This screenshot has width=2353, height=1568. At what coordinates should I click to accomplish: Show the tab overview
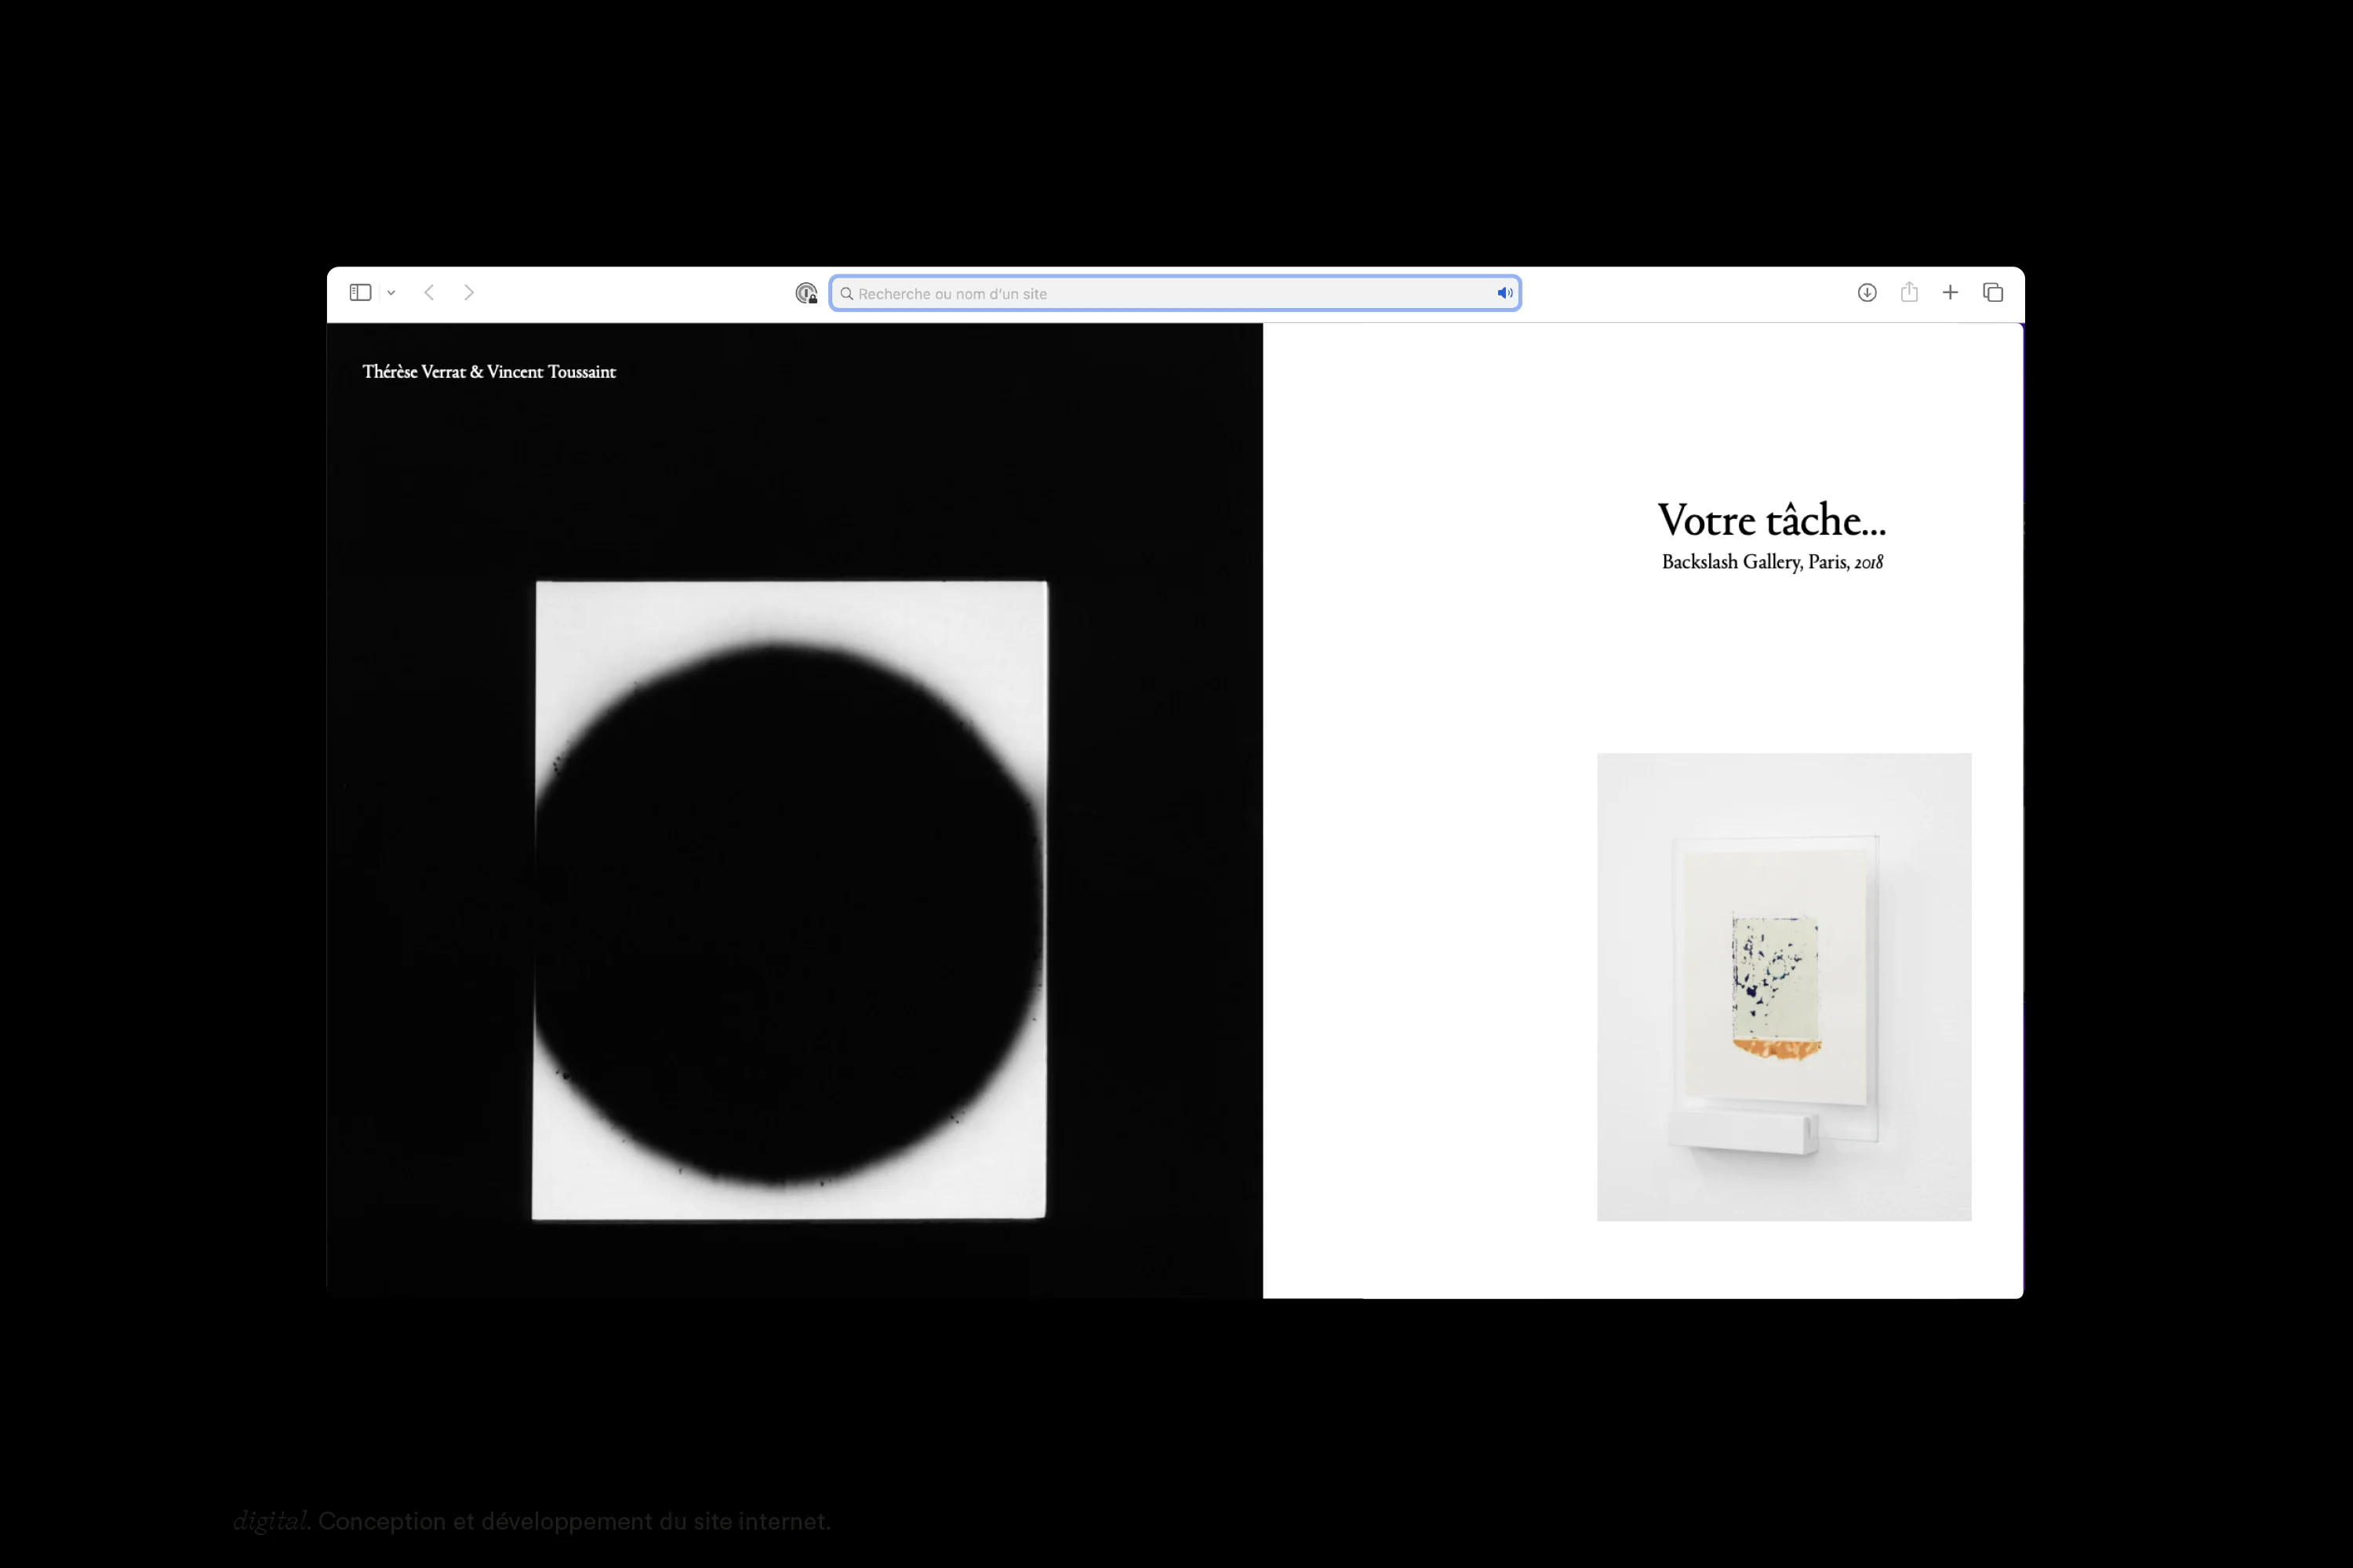pyautogui.click(x=1992, y=292)
